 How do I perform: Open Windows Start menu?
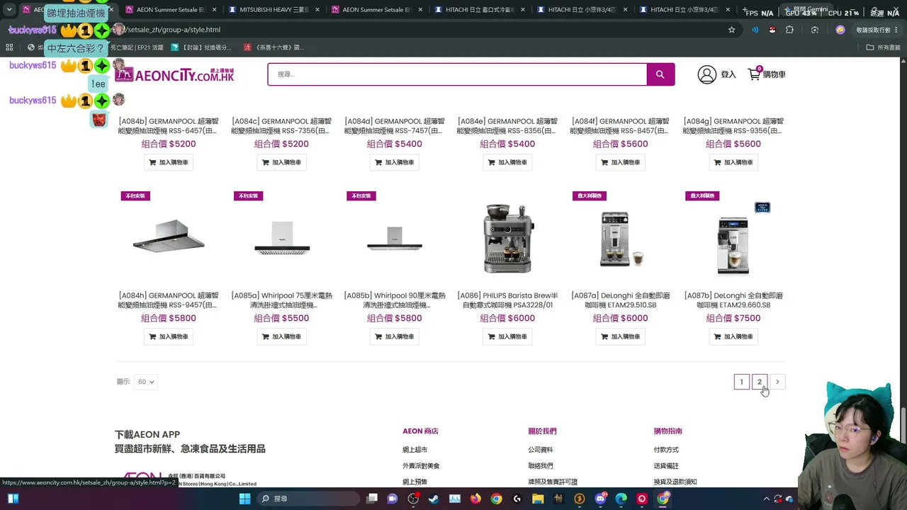click(x=244, y=499)
